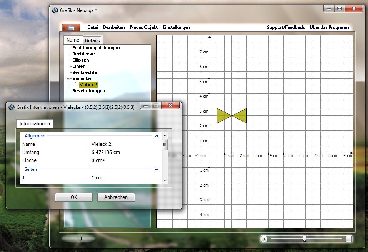
Task: Click the Grafik Informationen dialog title icon
Action: tap(11, 107)
